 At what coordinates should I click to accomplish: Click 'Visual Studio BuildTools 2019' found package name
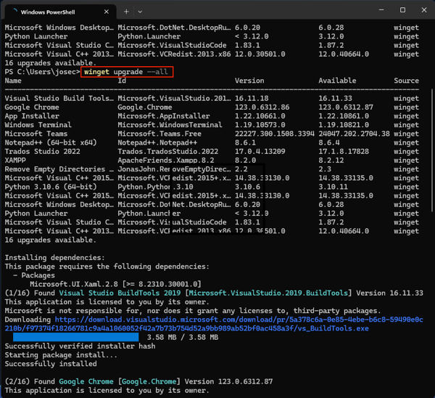[120, 293]
